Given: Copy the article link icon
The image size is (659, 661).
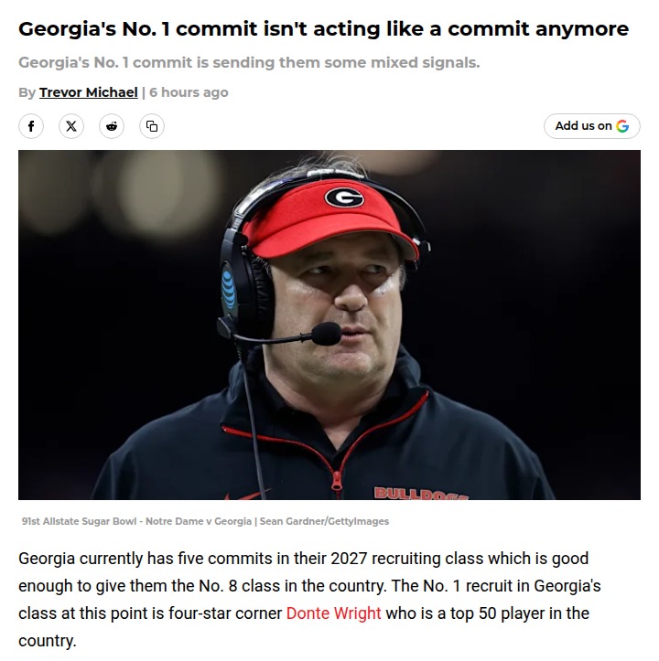Looking at the screenshot, I should click(x=152, y=126).
